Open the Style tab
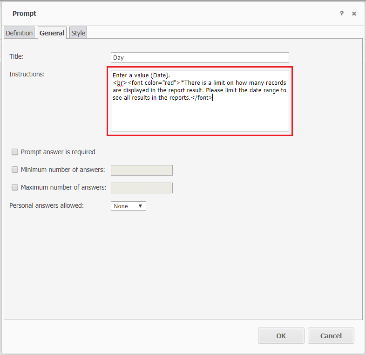This screenshot has width=366, height=355. pos(78,33)
